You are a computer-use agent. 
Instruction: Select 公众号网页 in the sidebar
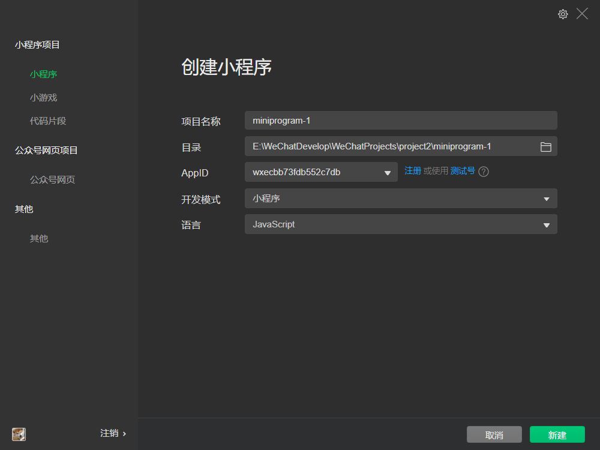[52, 180]
